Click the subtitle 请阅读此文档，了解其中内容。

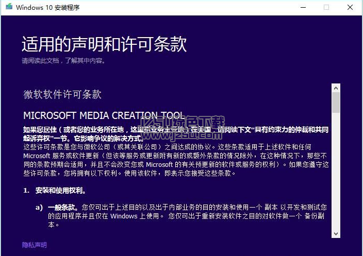pyautogui.click(x=63, y=61)
